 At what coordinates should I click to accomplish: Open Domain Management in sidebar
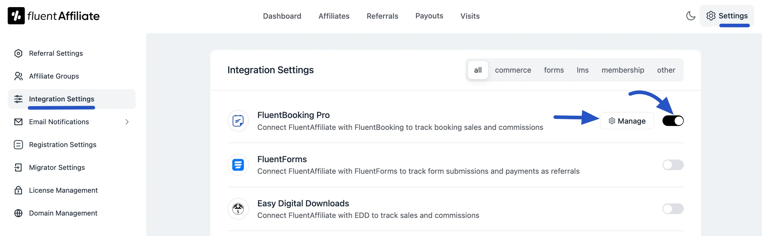pos(63,213)
